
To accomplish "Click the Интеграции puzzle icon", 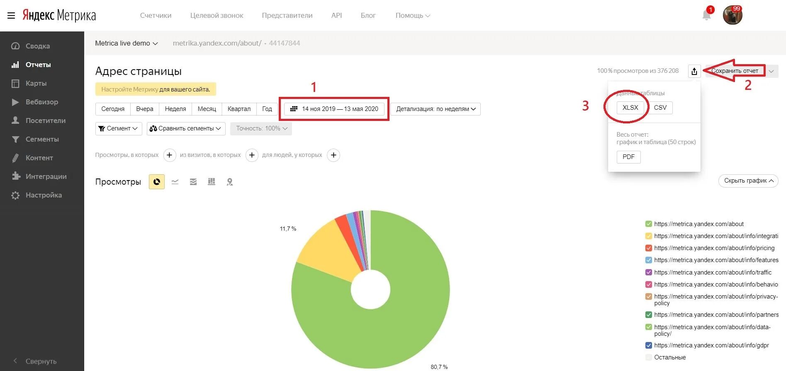I will (x=15, y=176).
